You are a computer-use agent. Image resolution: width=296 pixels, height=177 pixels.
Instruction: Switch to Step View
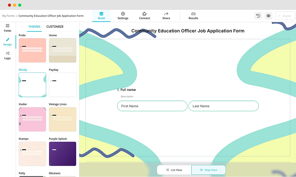coord(208,170)
